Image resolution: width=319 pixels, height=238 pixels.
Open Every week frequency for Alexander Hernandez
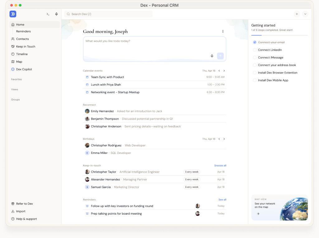192,179
